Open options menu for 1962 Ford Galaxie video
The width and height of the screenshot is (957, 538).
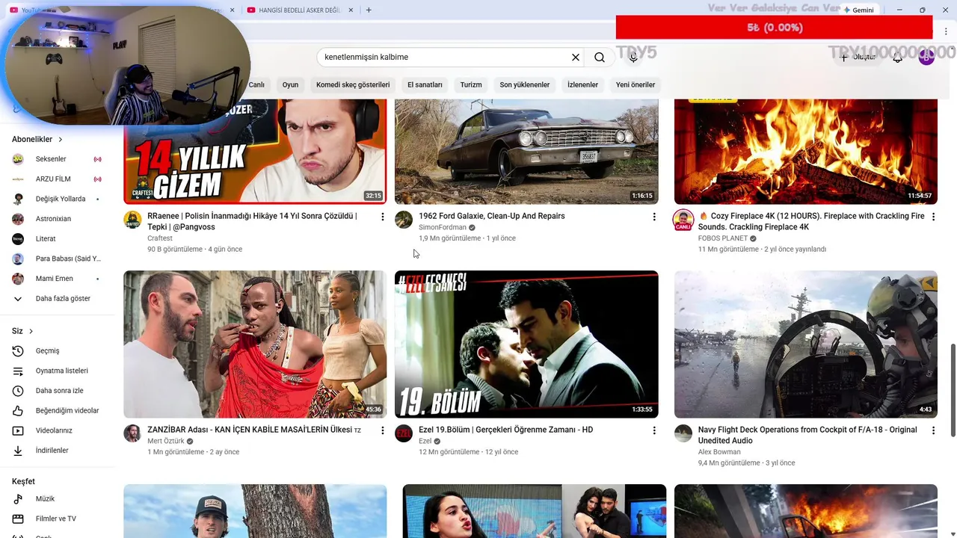tap(654, 217)
